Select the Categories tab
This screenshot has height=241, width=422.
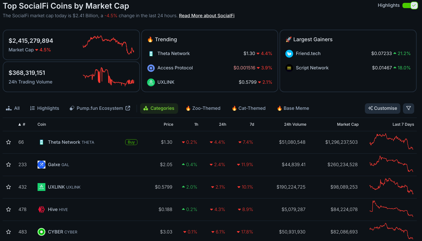[x=159, y=108]
